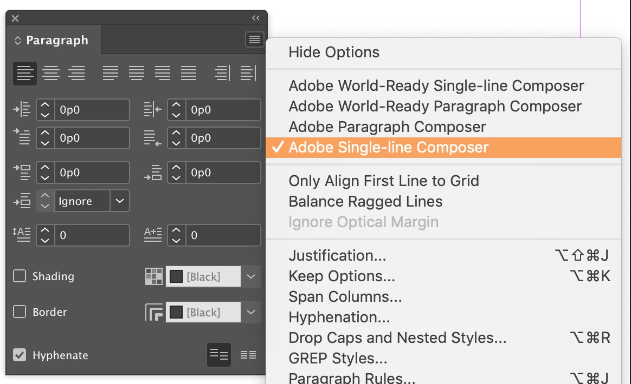Open Span Columns... dialog
This screenshot has width=631, height=384.
[x=443, y=296]
